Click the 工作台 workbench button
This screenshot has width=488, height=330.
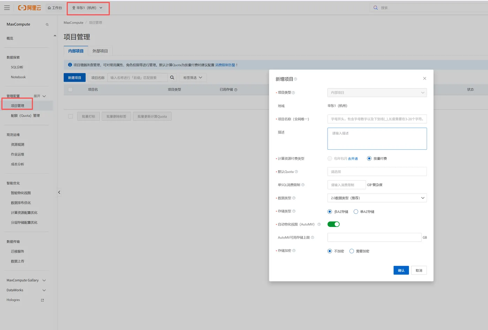(55, 8)
